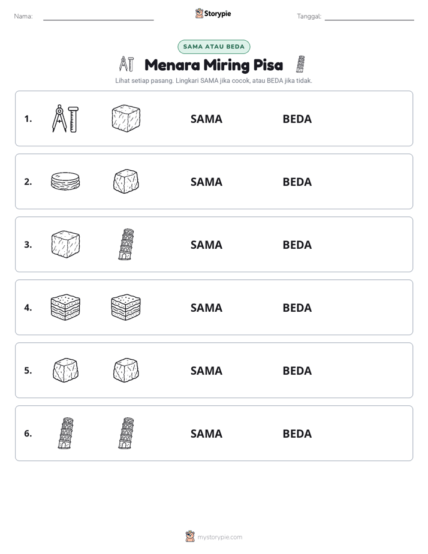The width and height of the screenshot is (428, 554).
Task: Click the left layered block icon in row 4
Action: point(65,308)
